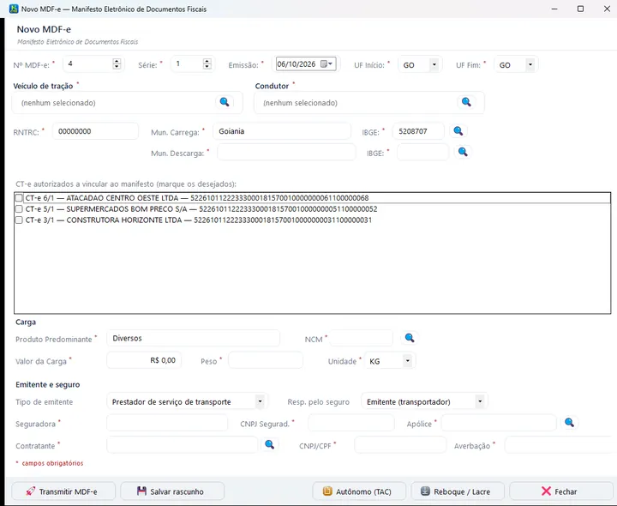
Task: Click Transmitir MDF-e button
Action: [x=63, y=491]
